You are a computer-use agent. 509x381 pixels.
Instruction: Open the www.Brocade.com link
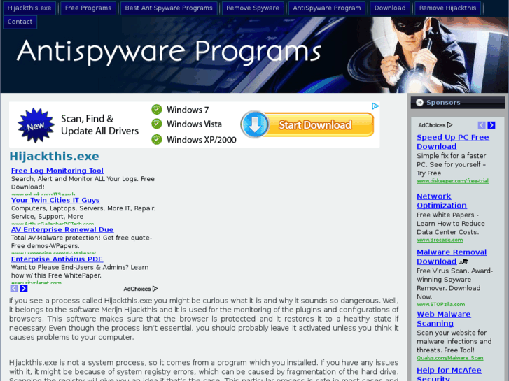pyautogui.click(x=440, y=240)
